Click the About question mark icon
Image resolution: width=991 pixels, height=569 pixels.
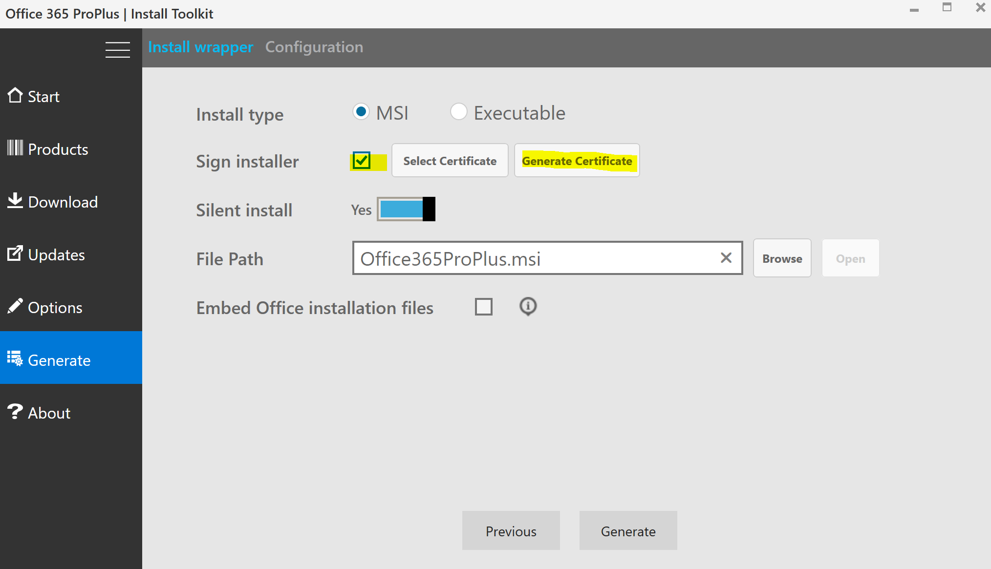click(x=15, y=412)
